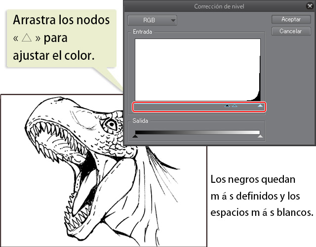Click the Corrección de nivel title bar
Screen dimensions: 316x247
[x=217, y=6]
